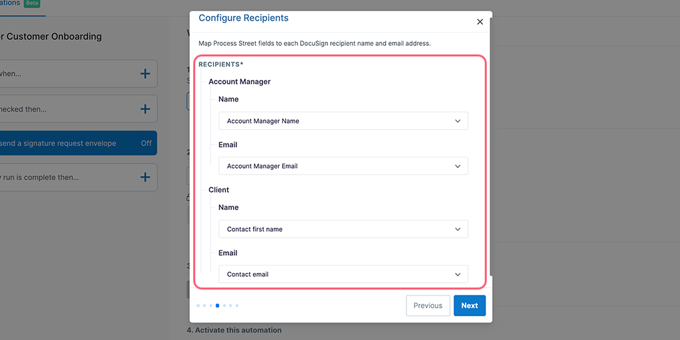
Task: Open the Account Manager Email dropdown
Action: pos(343,166)
